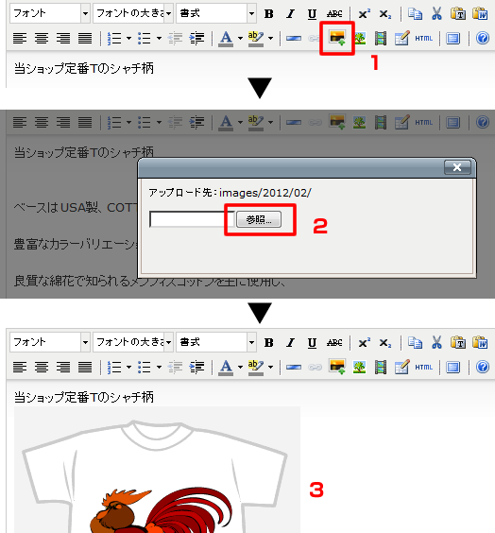Click text 当ショップ定番Tのシャチ柄 in the bottom editor
The height and width of the screenshot is (533, 495).
tap(84, 397)
